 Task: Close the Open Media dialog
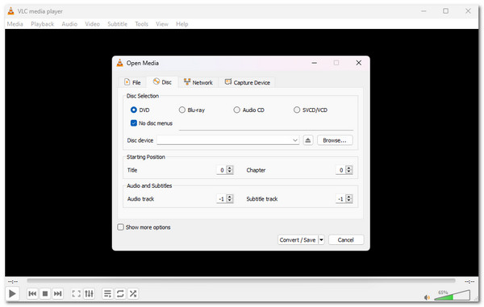pos(358,63)
